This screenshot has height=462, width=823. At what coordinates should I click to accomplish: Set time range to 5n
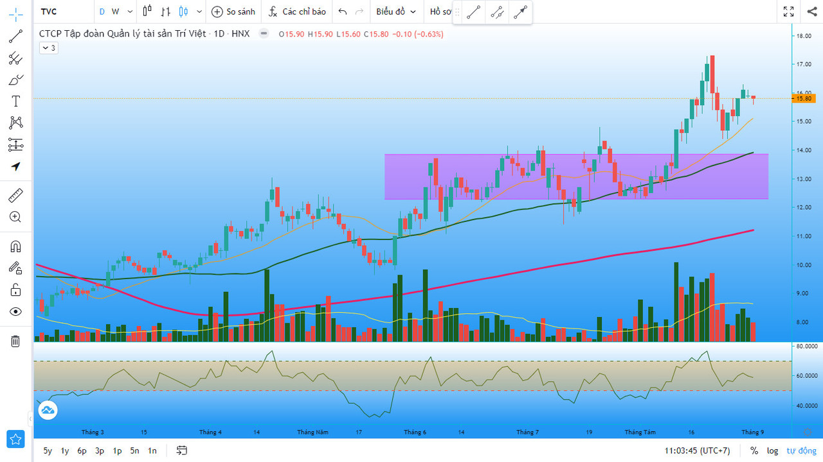tap(134, 450)
